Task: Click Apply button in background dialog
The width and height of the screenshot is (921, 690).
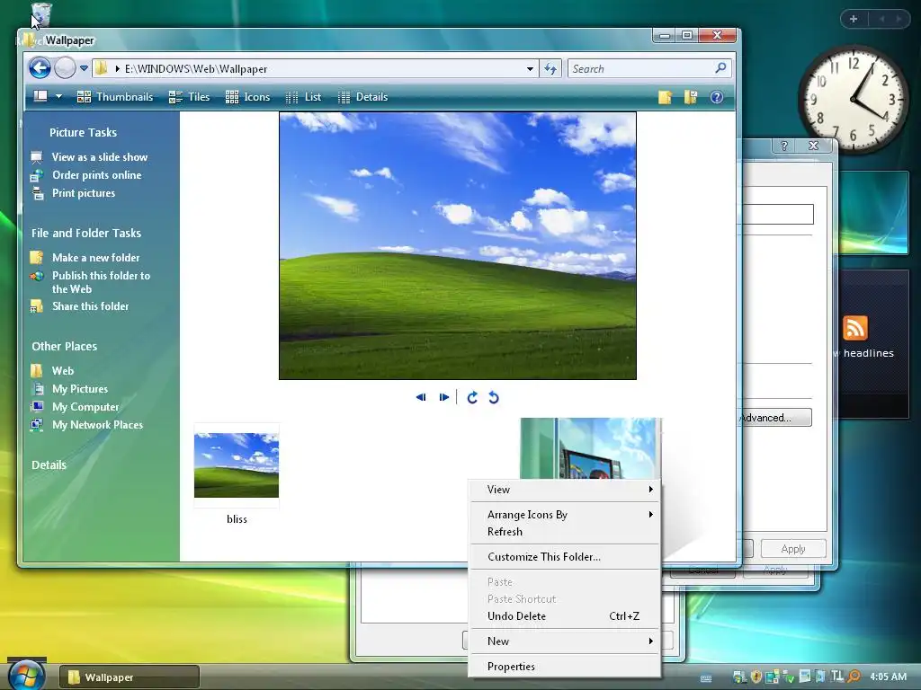Action: click(x=793, y=549)
